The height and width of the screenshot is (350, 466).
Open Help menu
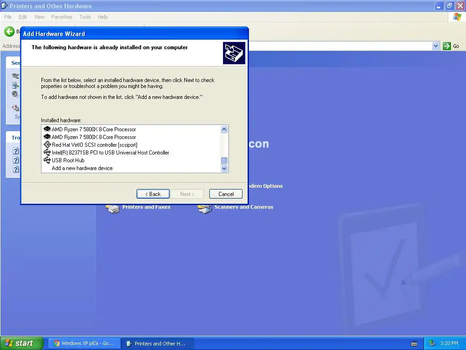coord(102,17)
